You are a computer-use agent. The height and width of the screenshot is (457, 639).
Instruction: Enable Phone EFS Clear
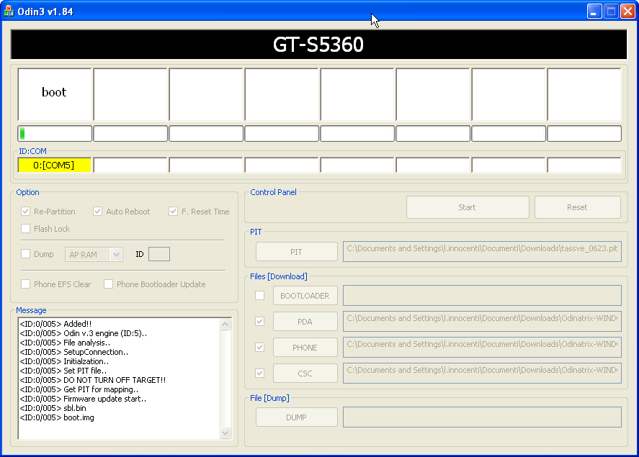coord(25,284)
